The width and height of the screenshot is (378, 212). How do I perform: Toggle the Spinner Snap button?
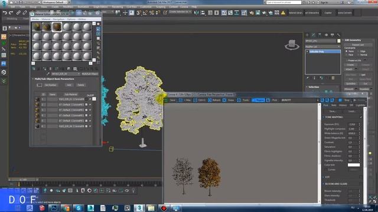point(158,13)
